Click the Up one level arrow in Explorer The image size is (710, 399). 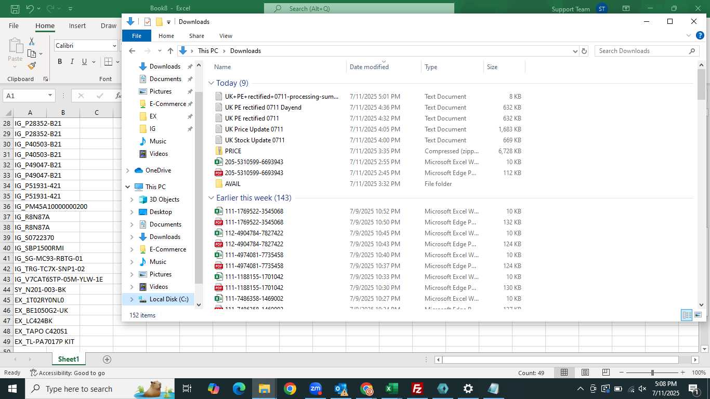pos(170,51)
